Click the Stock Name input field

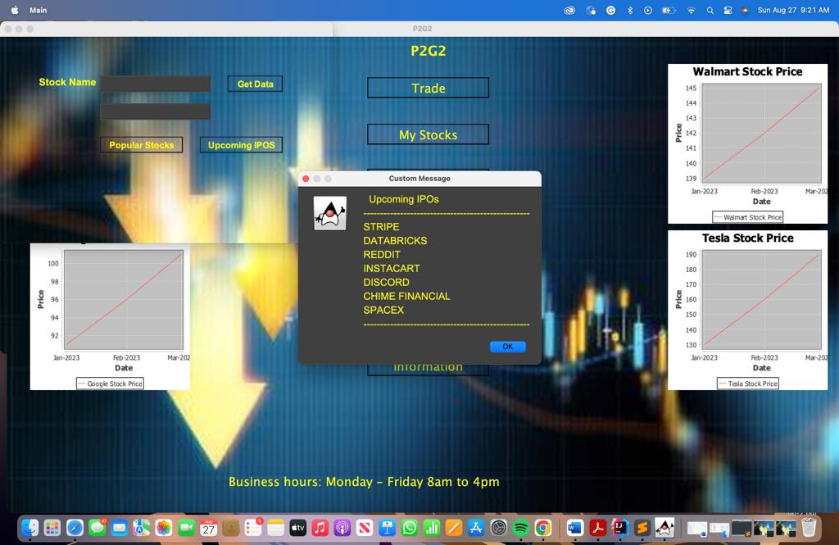tap(156, 84)
